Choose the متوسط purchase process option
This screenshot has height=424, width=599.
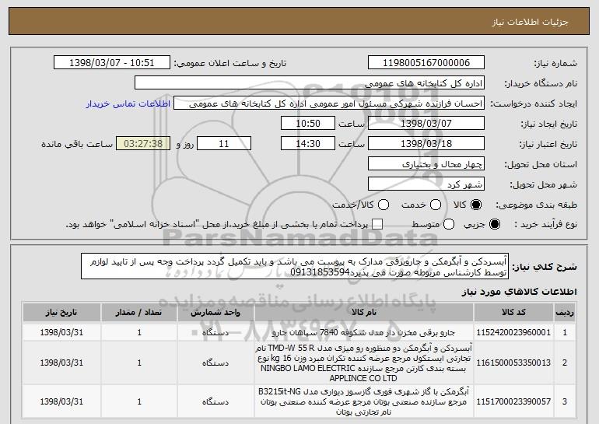click(x=449, y=224)
